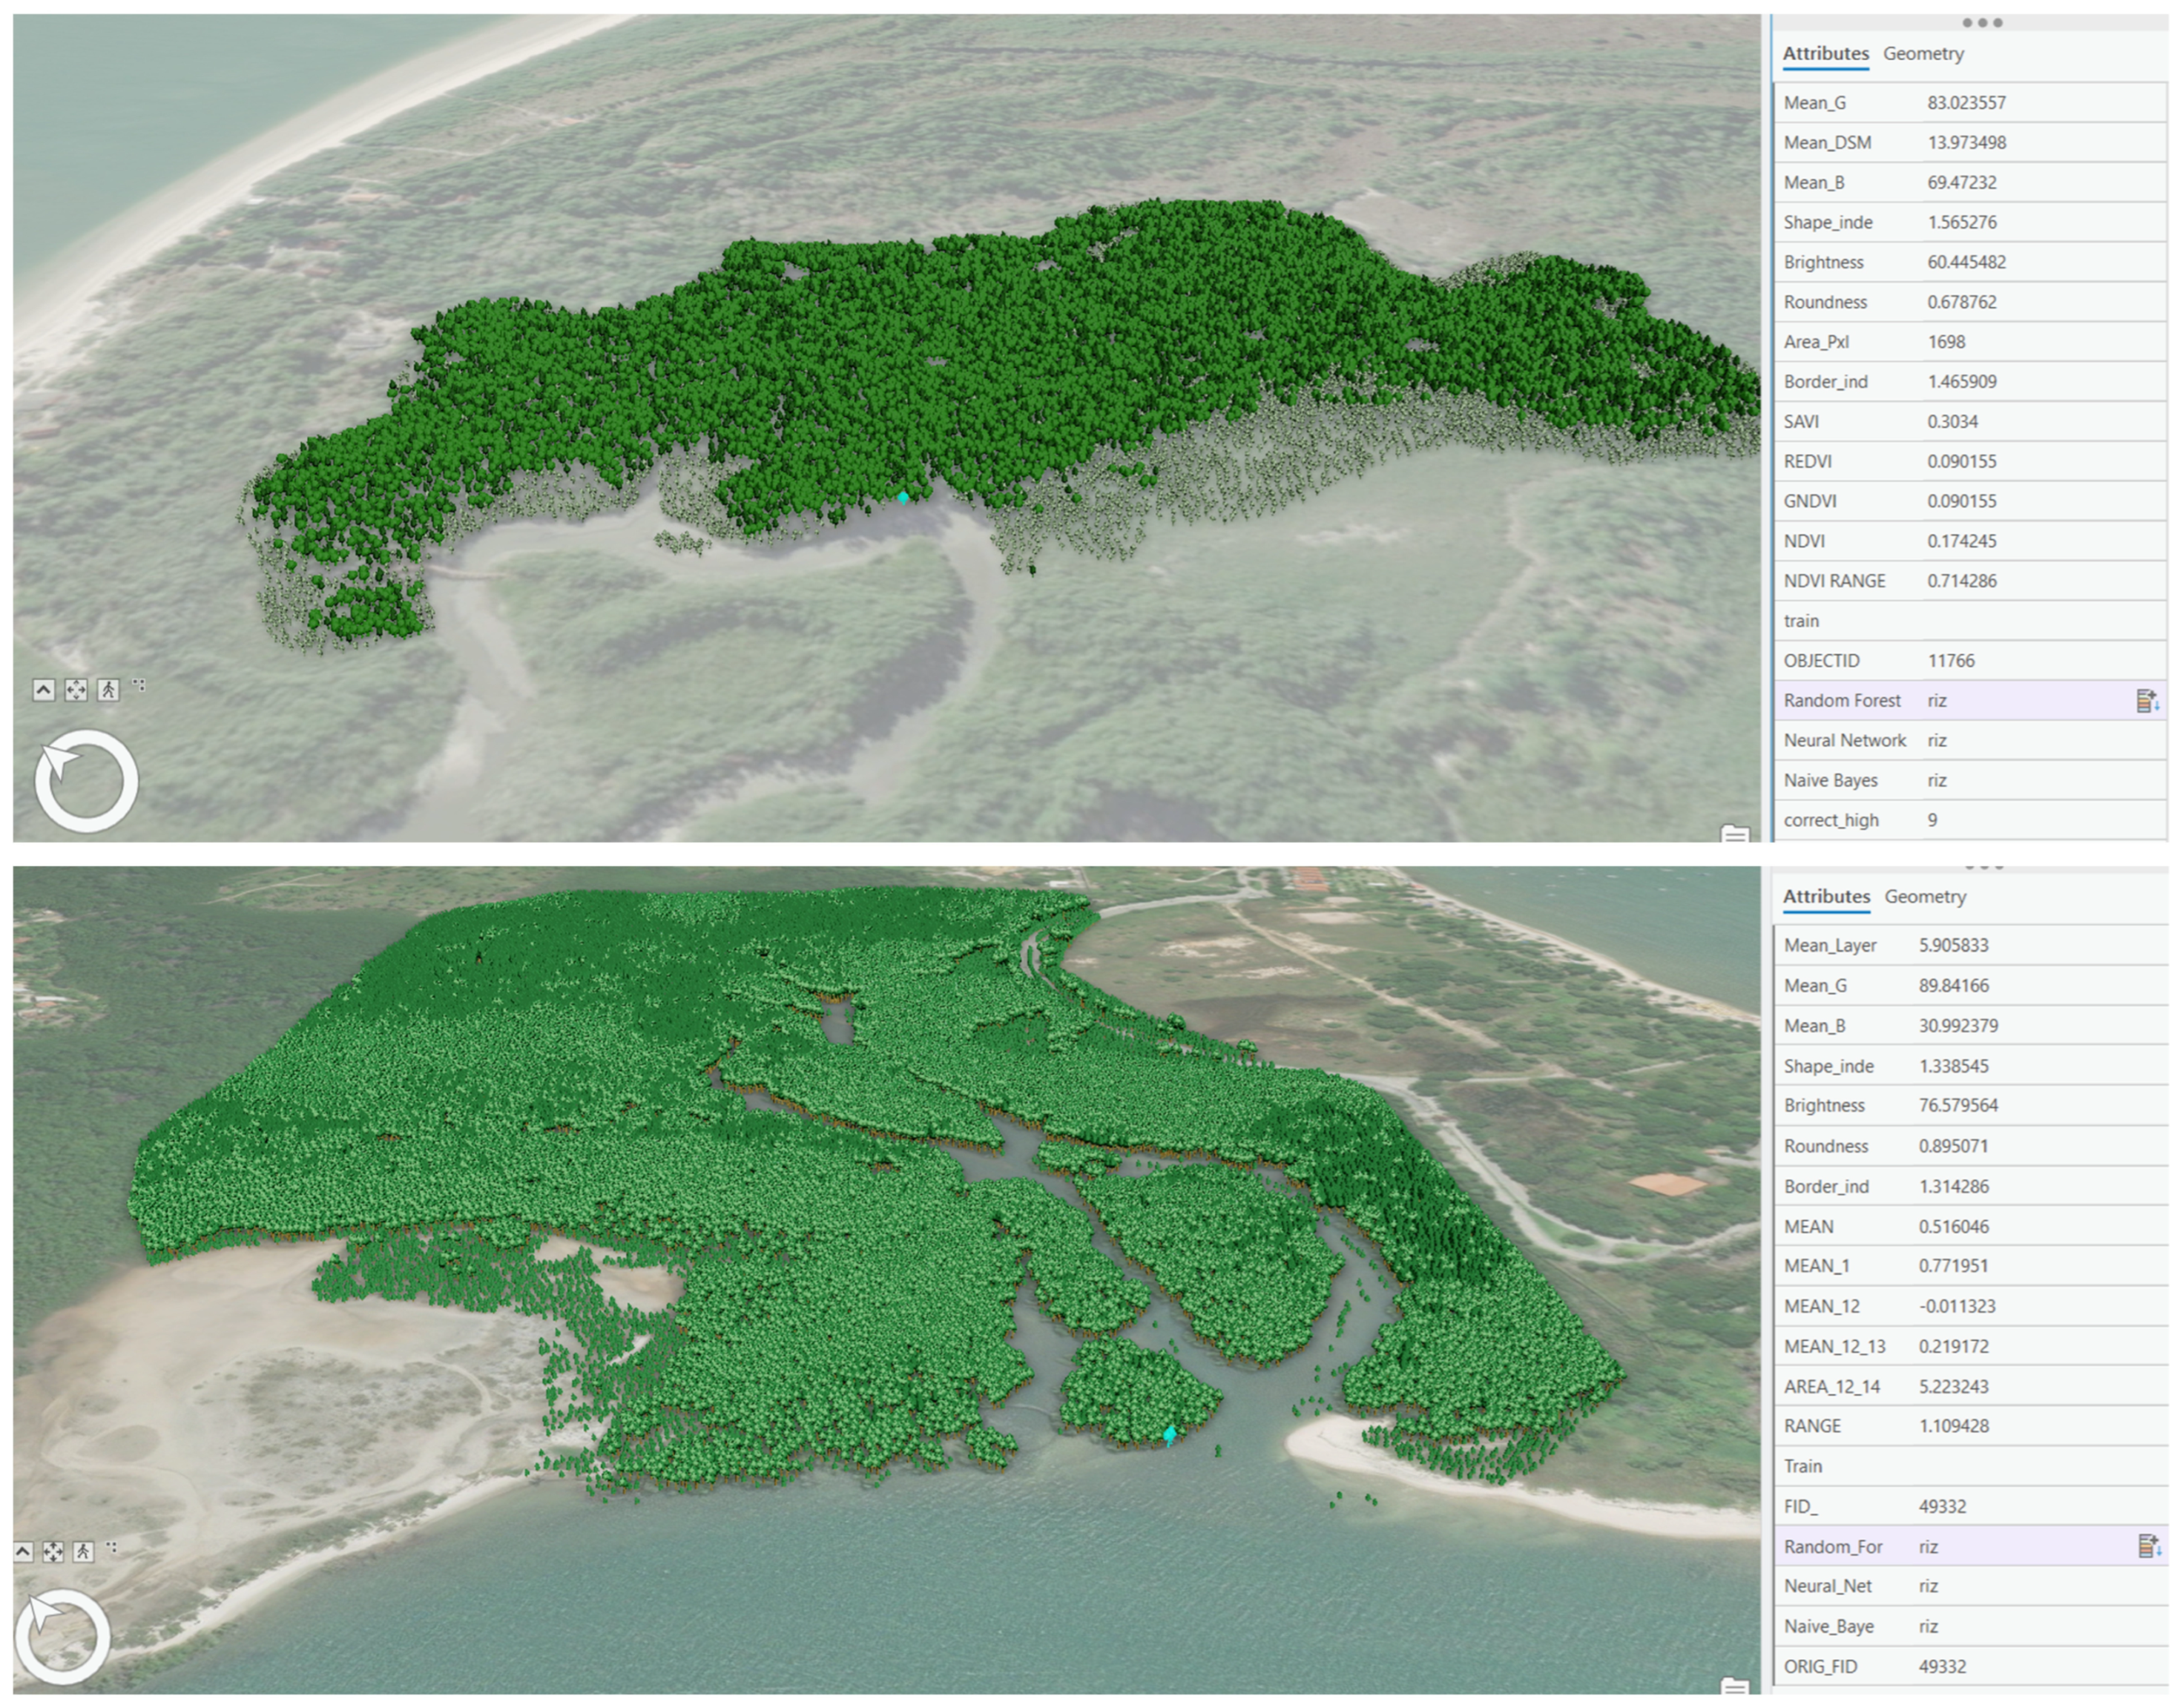The image size is (2183, 1708).
Task: Click the Mean_Layer value 5.905833
Action: pyautogui.click(x=1953, y=946)
